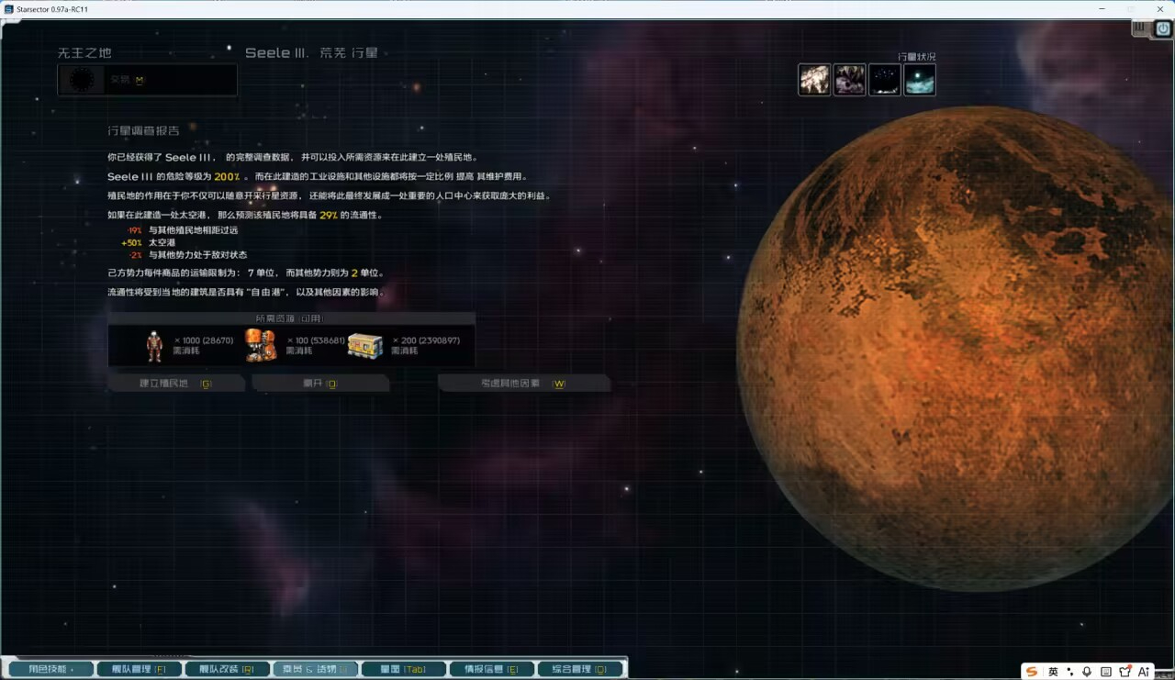The width and height of the screenshot is (1175, 680).
Task: Open the 角色技能 tab
Action: pyautogui.click(x=51, y=669)
